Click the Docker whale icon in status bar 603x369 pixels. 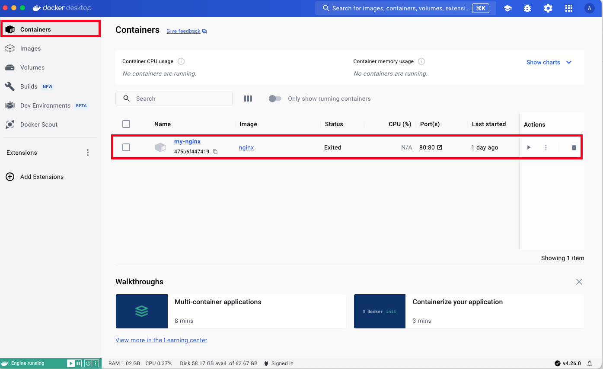pyautogui.click(x=5, y=363)
